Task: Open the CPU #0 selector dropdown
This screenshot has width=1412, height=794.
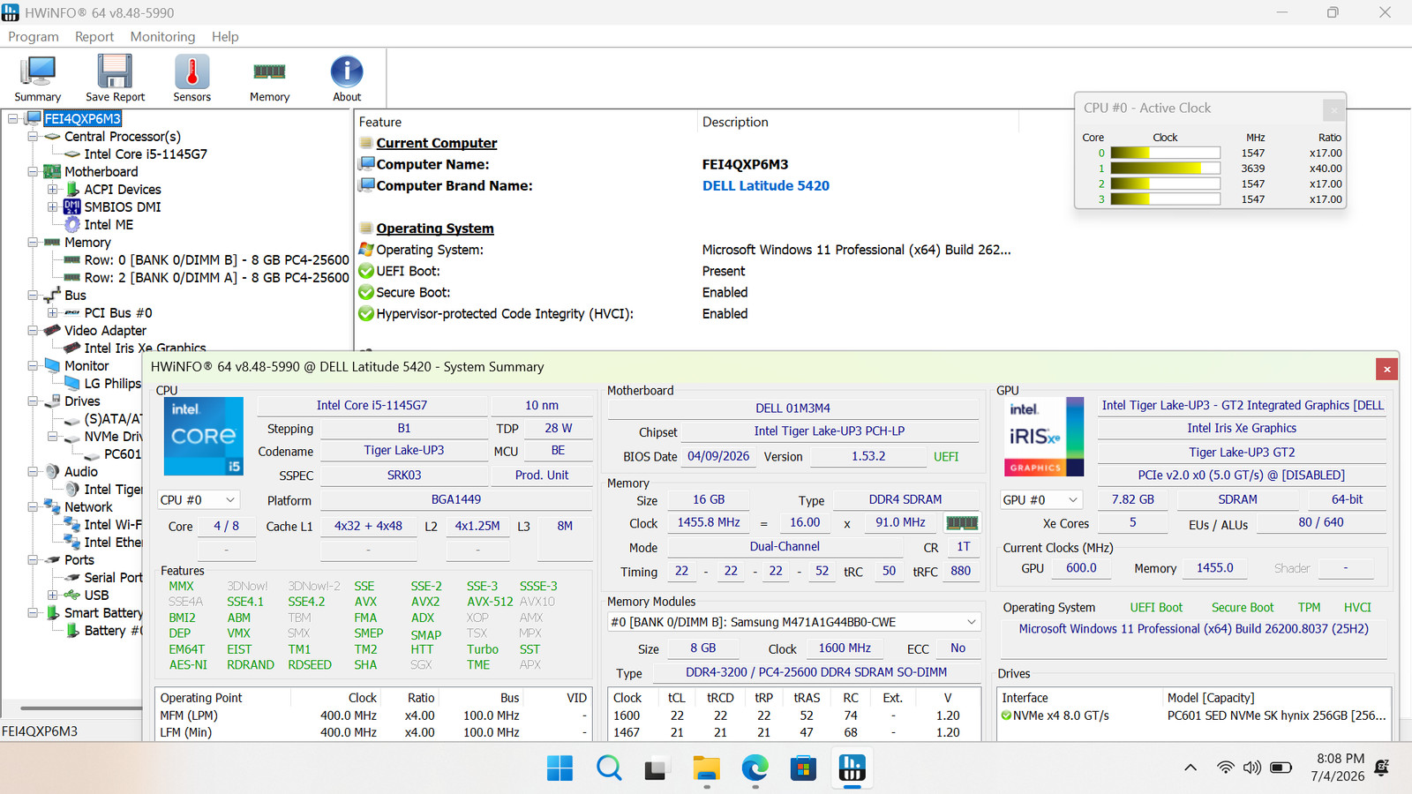Action: (x=199, y=499)
